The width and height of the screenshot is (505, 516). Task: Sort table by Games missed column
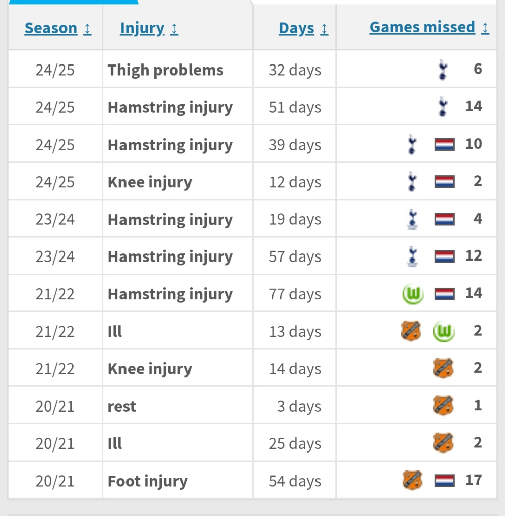422,27
